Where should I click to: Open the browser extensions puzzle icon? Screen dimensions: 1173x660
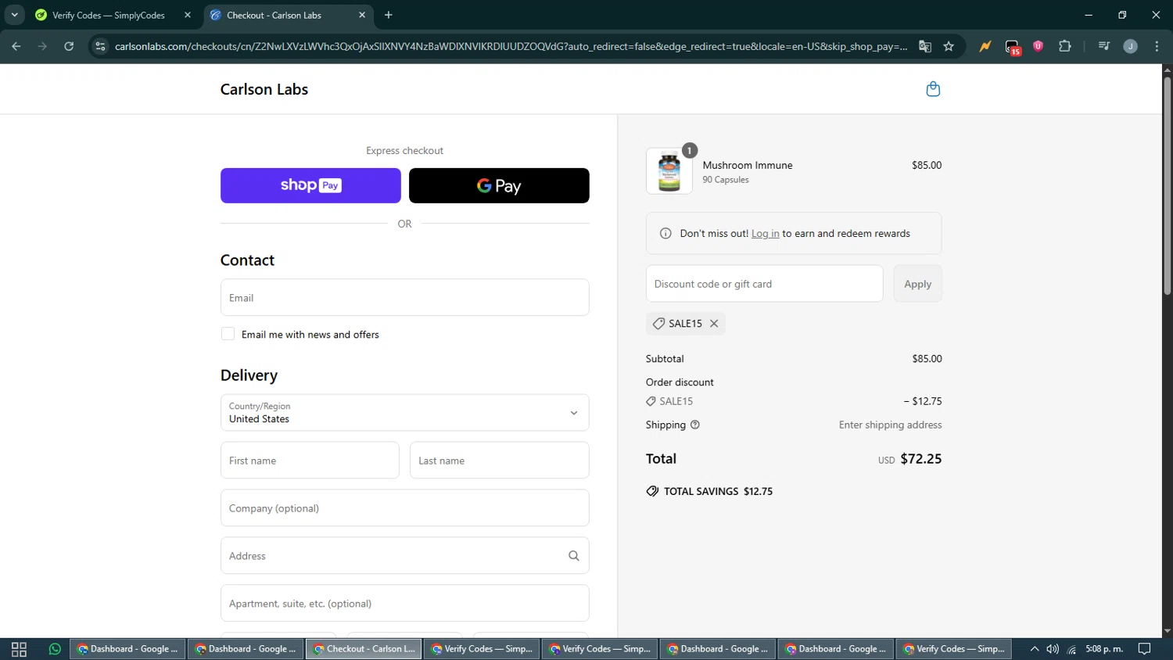[1064, 46]
